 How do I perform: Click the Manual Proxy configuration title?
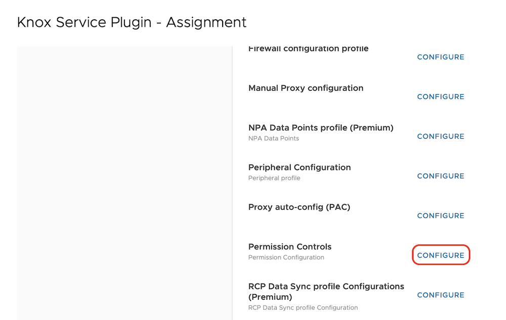[306, 88]
